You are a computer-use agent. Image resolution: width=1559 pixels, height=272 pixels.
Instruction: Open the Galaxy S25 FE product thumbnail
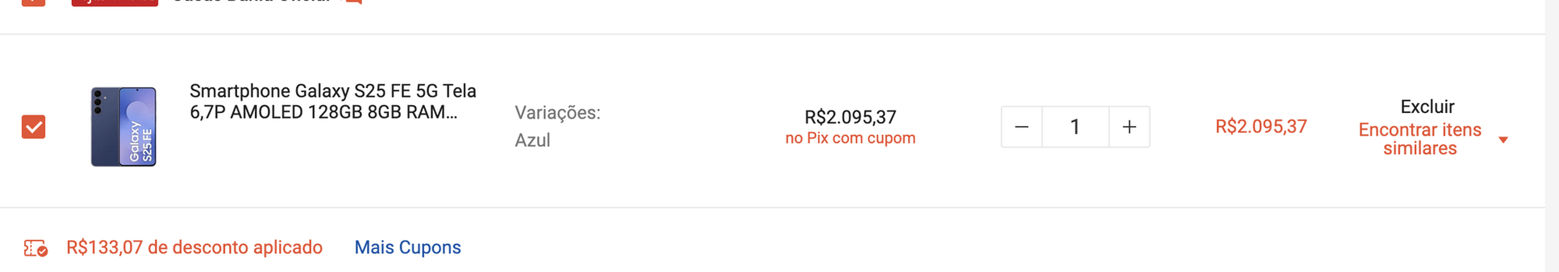(124, 126)
